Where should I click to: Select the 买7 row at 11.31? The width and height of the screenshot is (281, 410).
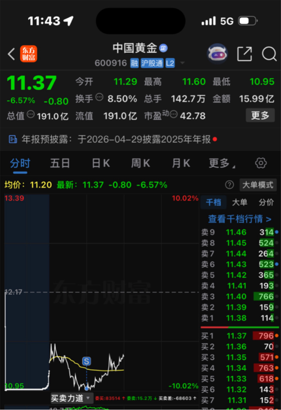coord(240,400)
